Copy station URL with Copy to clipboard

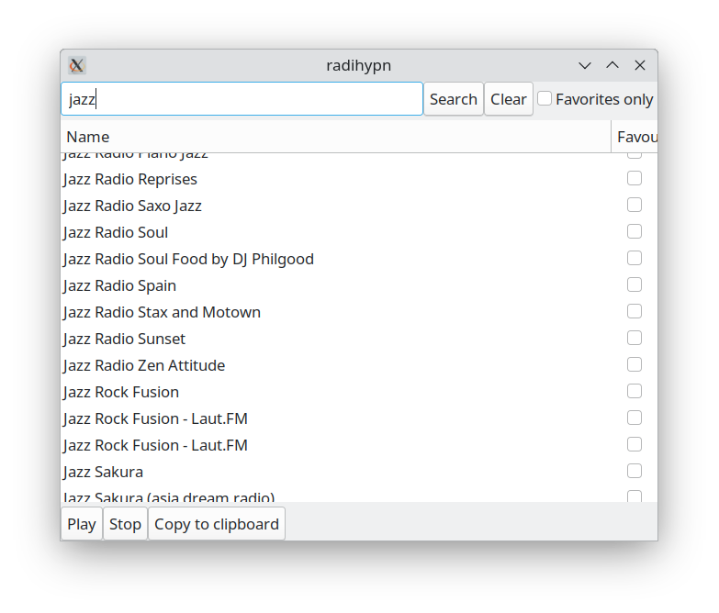pyautogui.click(x=217, y=524)
